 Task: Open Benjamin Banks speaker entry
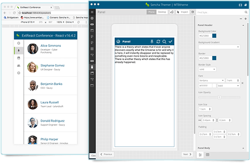point(50,86)
